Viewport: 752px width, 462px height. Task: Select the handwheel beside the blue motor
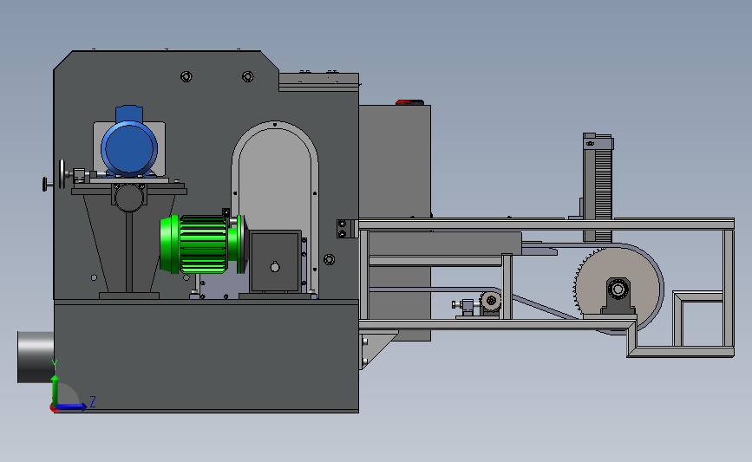62,174
